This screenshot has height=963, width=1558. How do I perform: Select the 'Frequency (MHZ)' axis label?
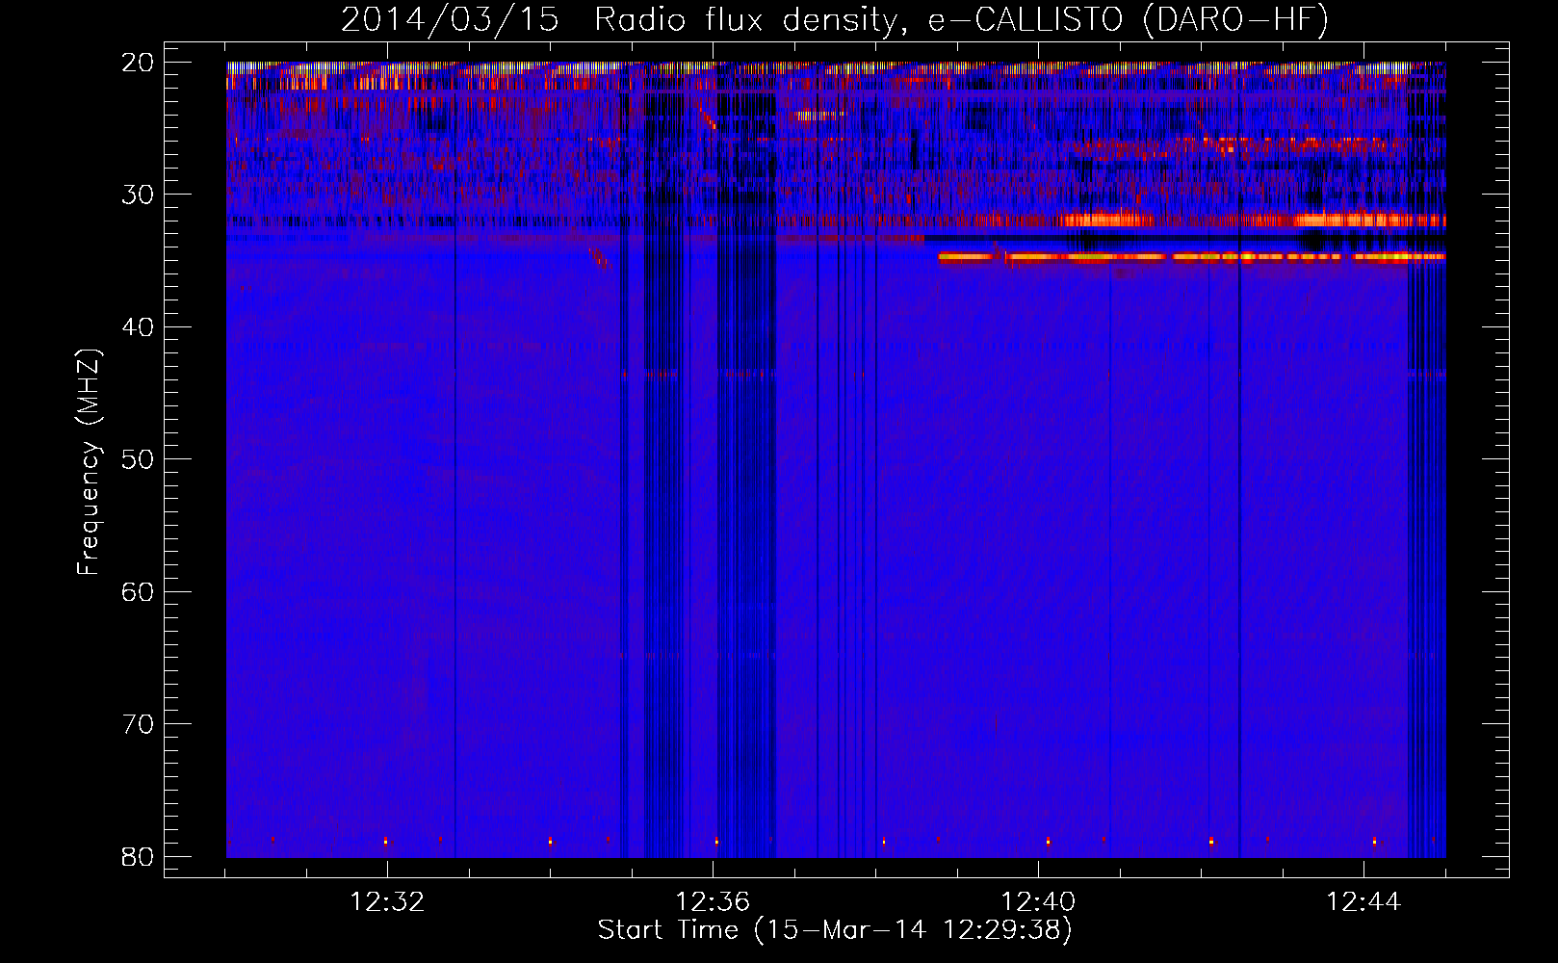tap(89, 463)
